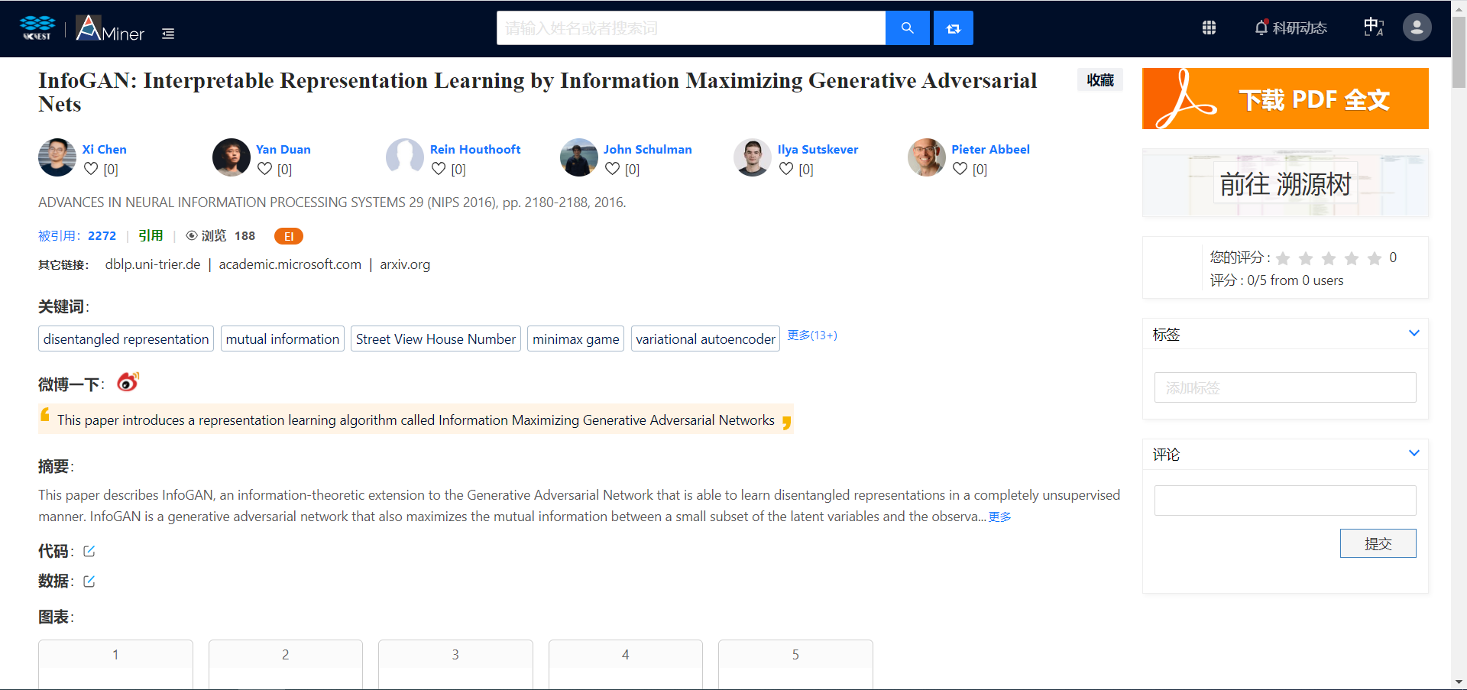
Task: Expand more keywords 更多(13+)
Action: pyautogui.click(x=812, y=335)
